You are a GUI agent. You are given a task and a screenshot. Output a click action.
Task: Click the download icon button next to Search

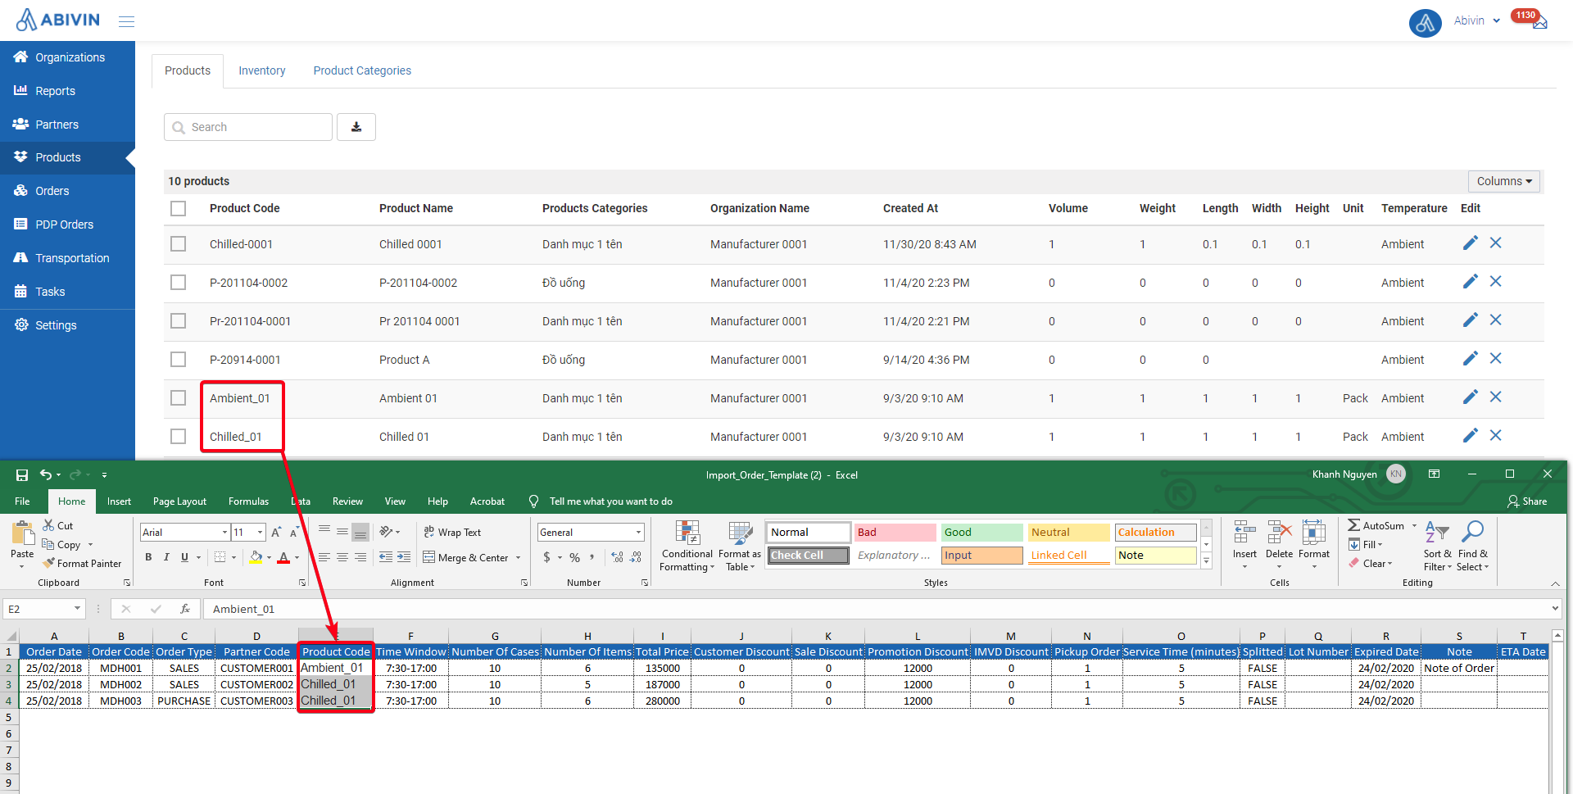(x=356, y=127)
